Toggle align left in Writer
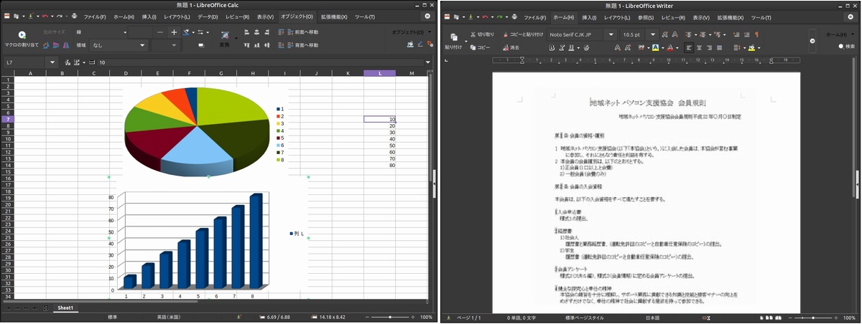This screenshot has width=862, height=324. click(690, 47)
